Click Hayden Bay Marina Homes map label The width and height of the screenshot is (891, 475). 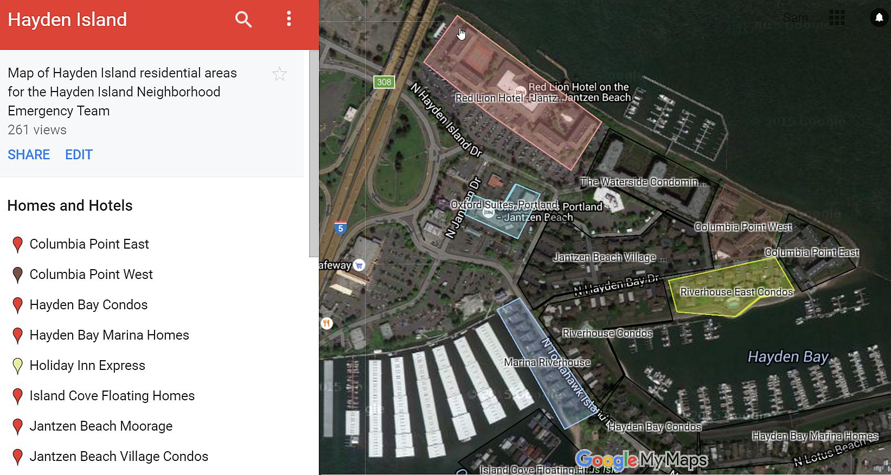(x=815, y=436)
